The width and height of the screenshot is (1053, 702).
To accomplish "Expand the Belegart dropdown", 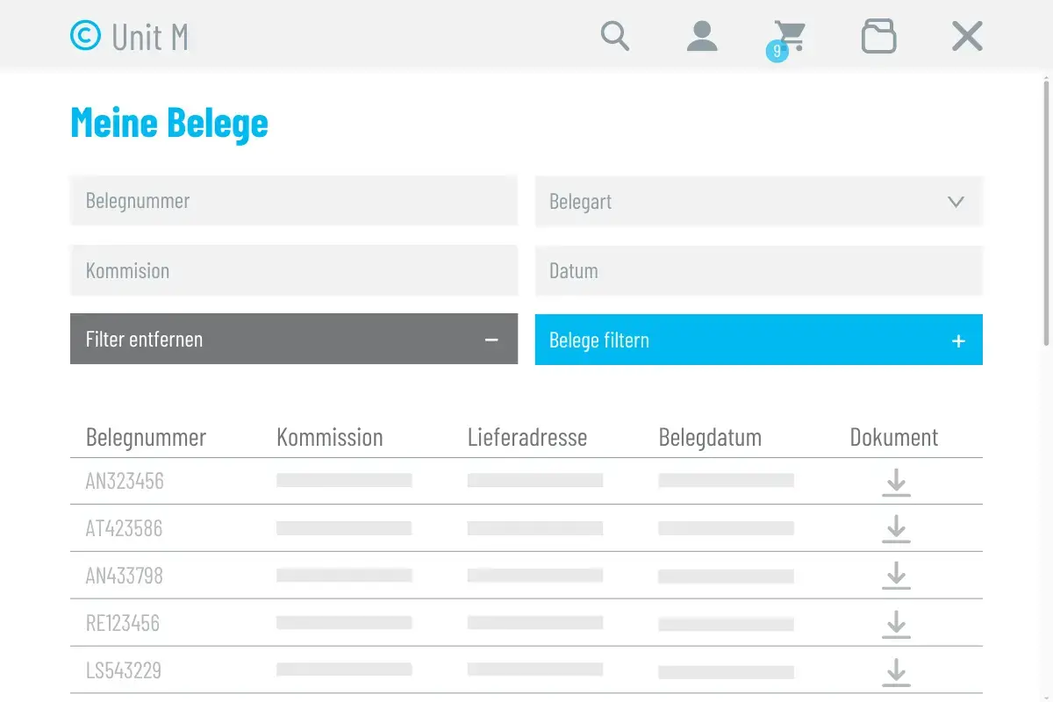I will point(759,201).
